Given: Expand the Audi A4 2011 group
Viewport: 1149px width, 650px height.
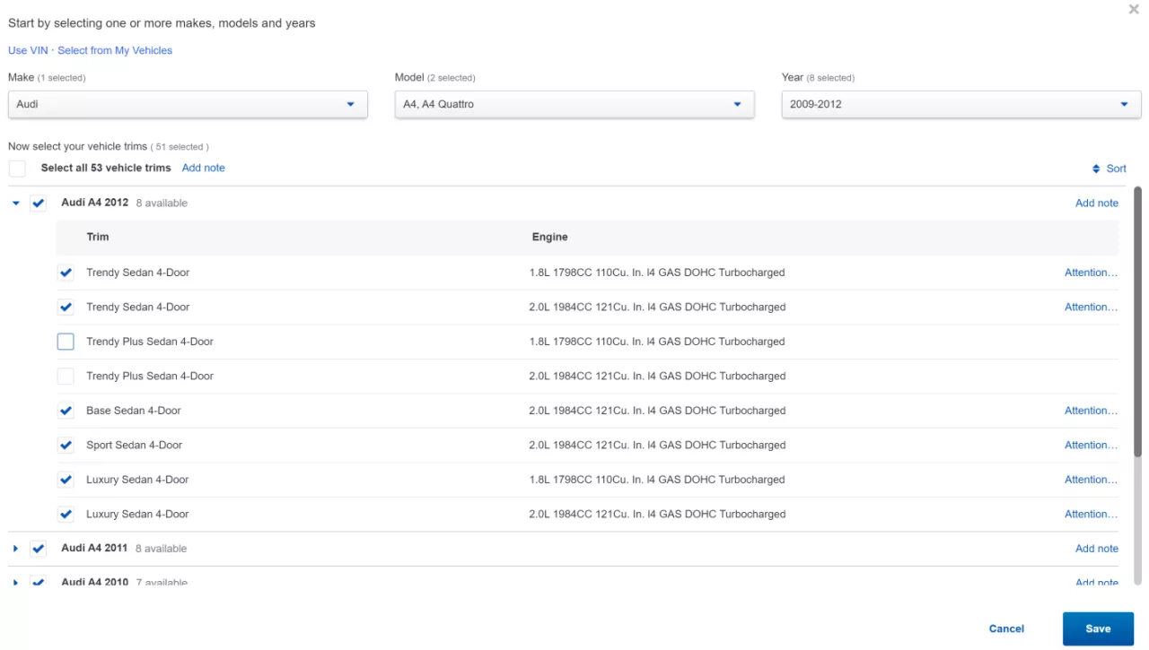Looking at the screenshot, I should click(16, 549).
